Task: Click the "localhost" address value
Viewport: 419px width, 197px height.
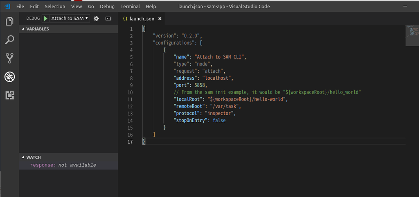Action: [x=218, y=78]
